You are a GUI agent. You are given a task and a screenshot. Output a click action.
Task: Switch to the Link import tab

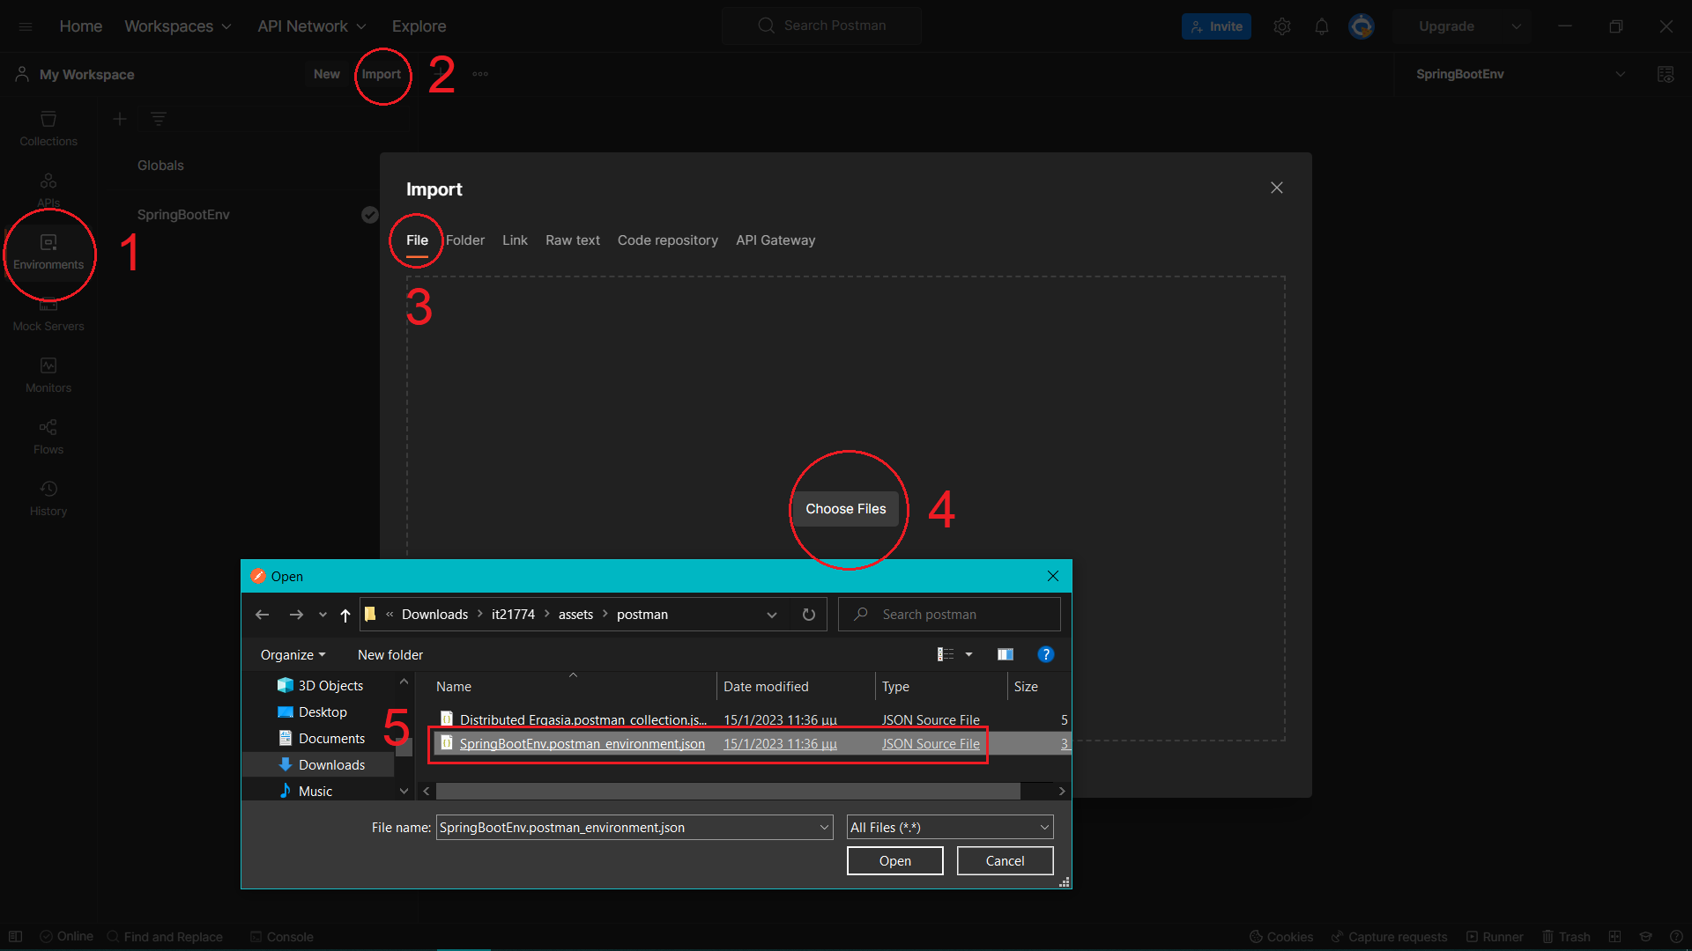coord(515,240)
